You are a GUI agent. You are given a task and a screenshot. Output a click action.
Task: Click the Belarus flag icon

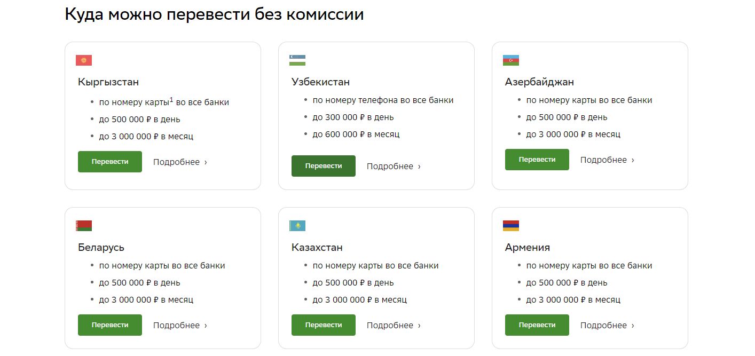pyautogui.click(x=84, y=226)
